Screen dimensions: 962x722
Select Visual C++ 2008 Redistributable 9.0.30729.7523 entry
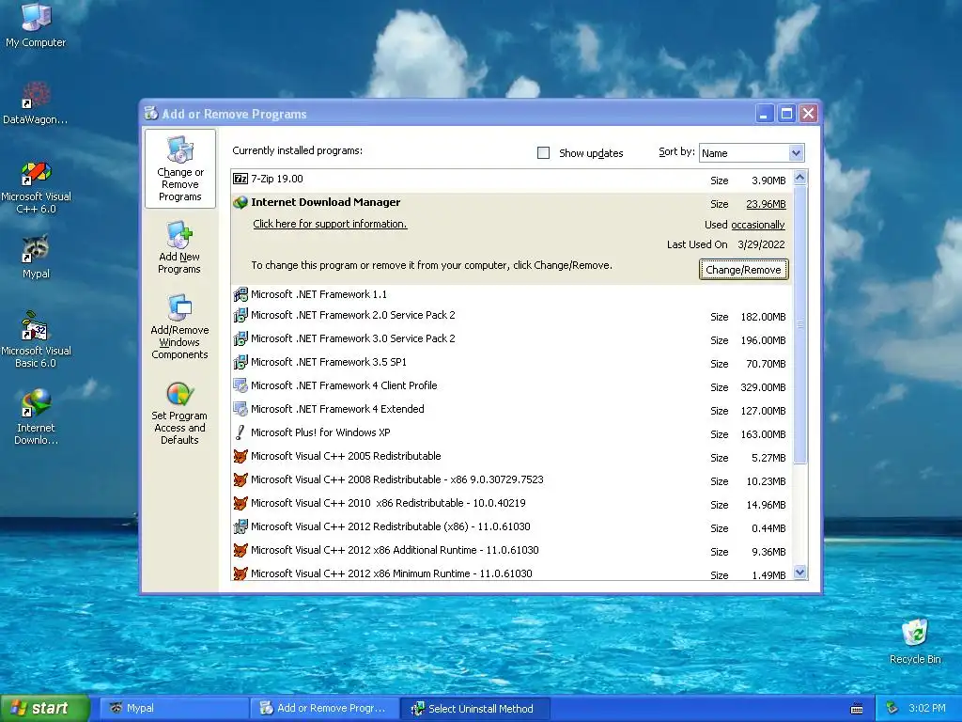397,479
